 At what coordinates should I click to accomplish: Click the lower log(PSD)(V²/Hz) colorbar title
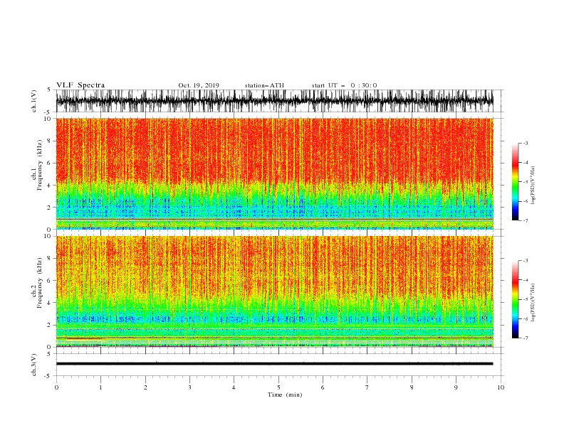pyautogui.click(x=533, y=303)
